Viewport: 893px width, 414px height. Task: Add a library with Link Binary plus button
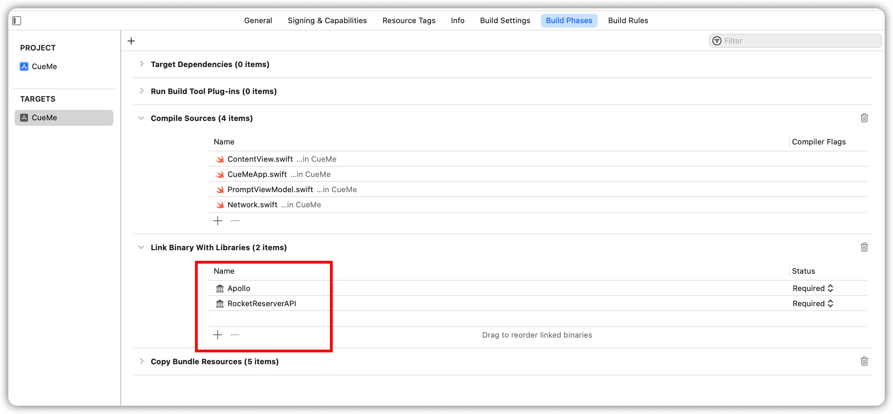pos(217,335)
